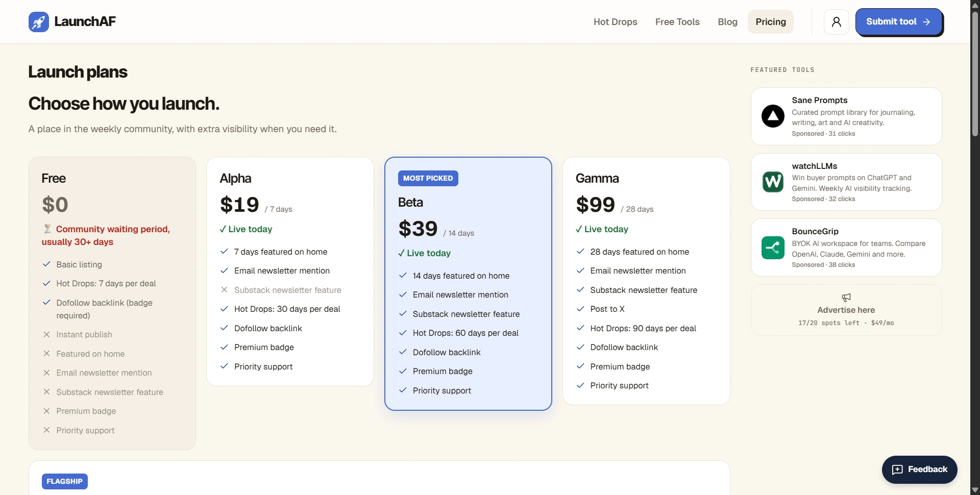Click the FLAGSHIP badge
The height and width of the screenshot is (495, 980).
(x=65, y=481)
